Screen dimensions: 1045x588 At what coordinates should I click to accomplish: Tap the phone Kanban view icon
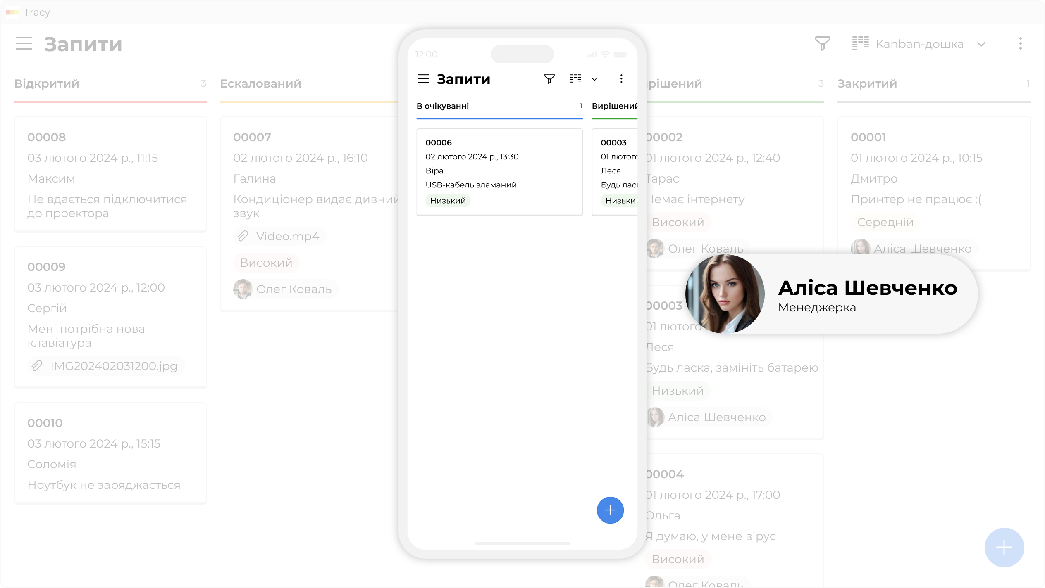point(575,79)
